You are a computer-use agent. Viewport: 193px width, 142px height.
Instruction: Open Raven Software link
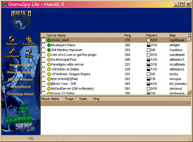point(20,72)
